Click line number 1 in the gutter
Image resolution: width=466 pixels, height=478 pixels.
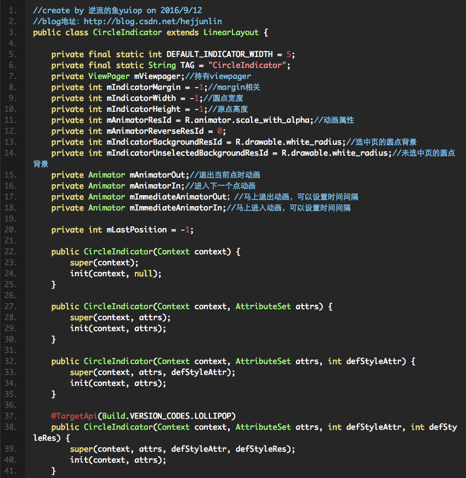pyautogui.click(x=13, y=10)
